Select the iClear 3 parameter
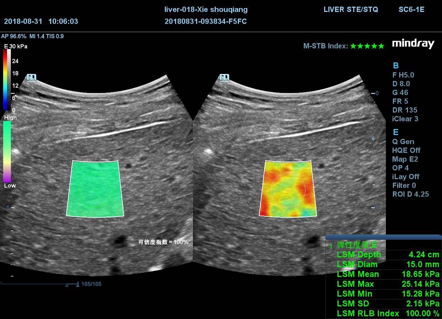Screen dimensions: 442x319 coord(405,119)
